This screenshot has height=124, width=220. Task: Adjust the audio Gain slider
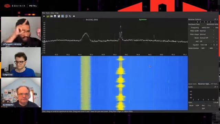click(202, 103)
